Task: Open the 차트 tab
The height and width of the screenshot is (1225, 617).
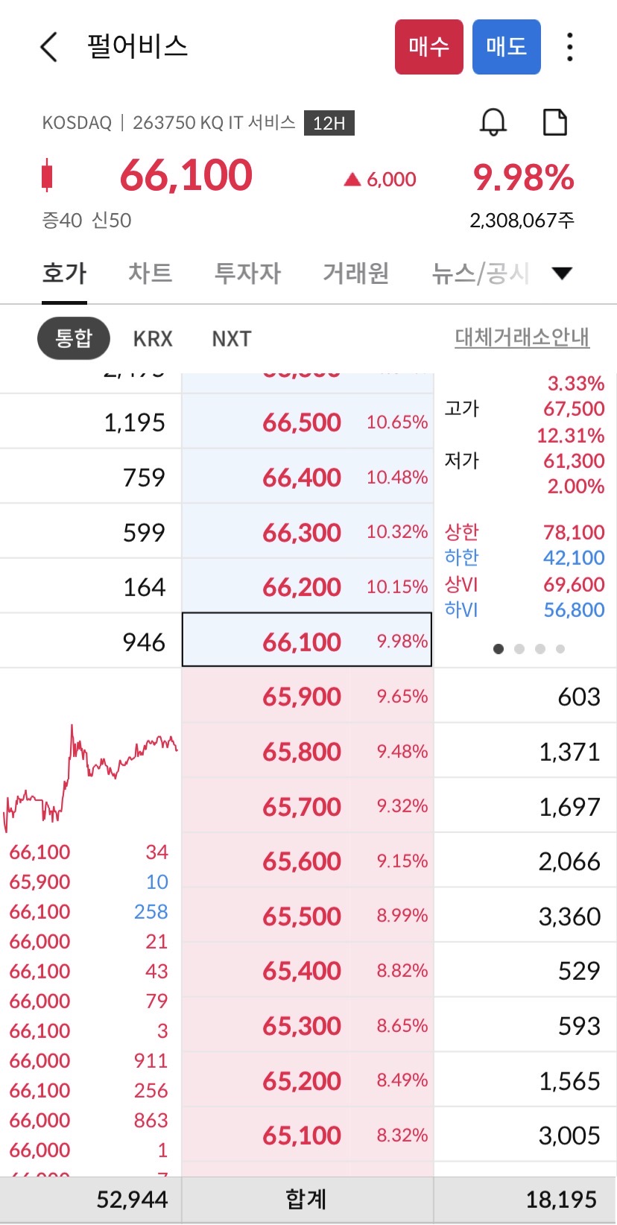Action: [x=150, y=273]
